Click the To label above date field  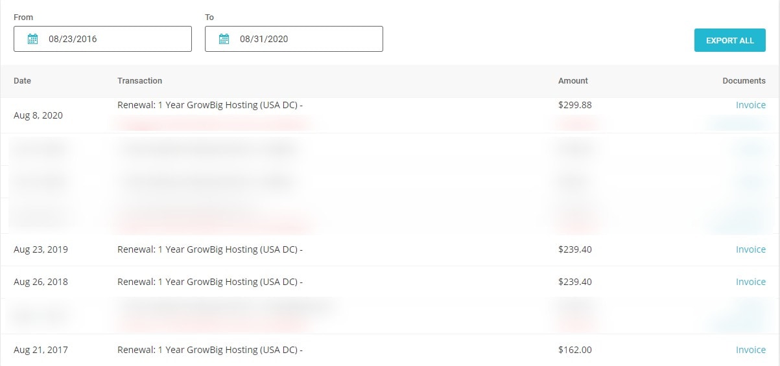209,17
